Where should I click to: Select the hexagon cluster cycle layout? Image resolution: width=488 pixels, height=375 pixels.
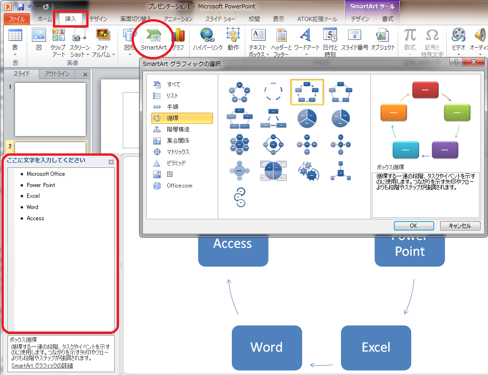(x=239, y=144)
